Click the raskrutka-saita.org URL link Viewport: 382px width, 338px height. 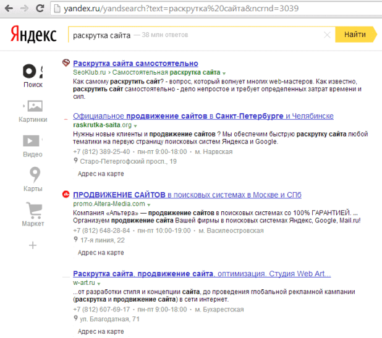103,125
